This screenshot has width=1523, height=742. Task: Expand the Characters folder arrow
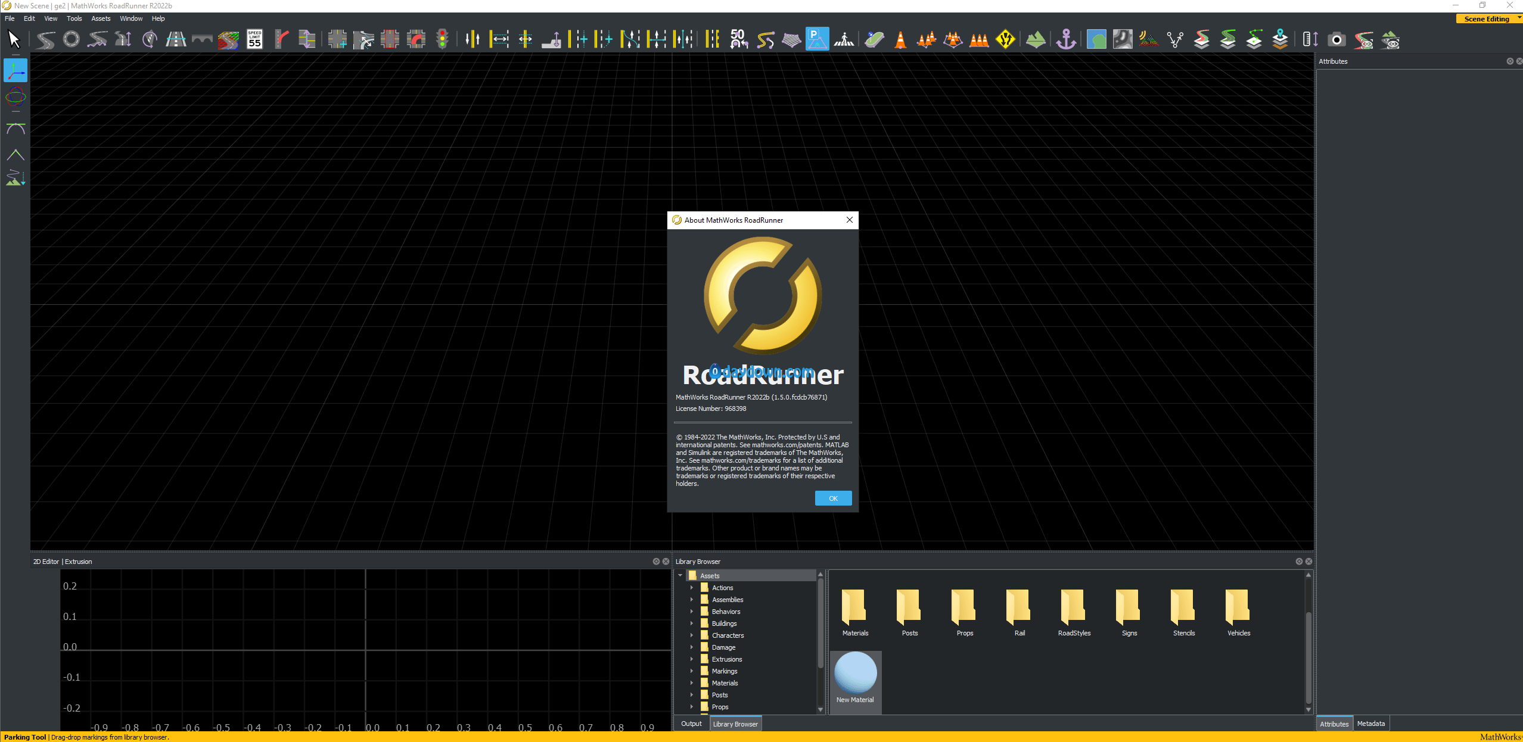click(x=692, y=635)
